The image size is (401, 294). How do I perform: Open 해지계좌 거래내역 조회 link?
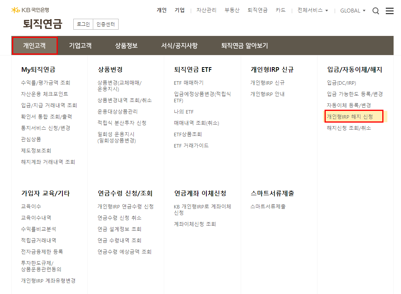coord(48,162)
